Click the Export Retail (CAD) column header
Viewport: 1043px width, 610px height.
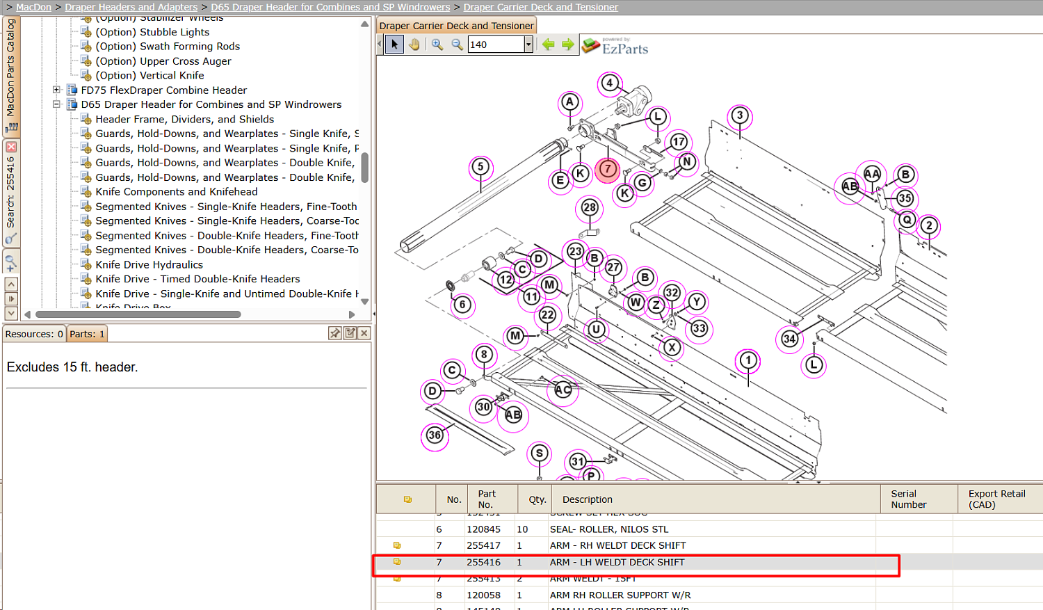(1000, 499)
